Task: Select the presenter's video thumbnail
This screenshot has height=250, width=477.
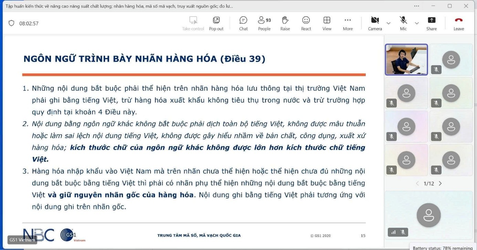Action: 406,59
